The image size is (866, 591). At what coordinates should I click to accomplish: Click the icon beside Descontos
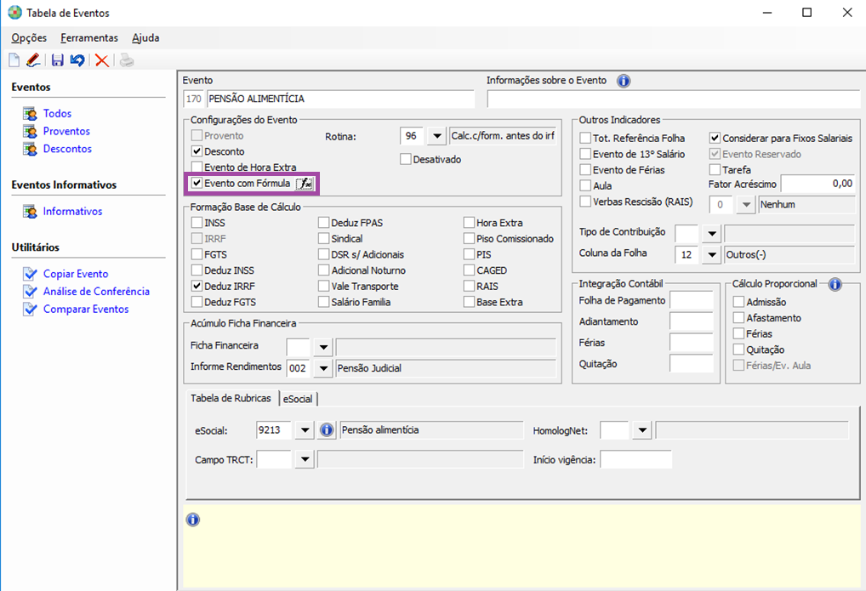click(30, 149)
